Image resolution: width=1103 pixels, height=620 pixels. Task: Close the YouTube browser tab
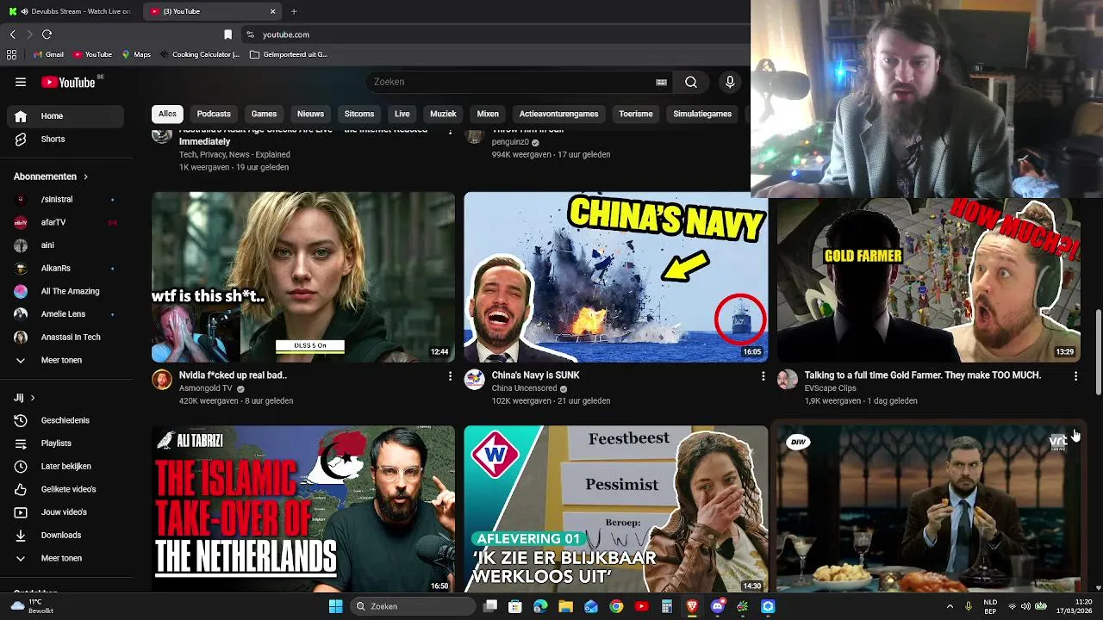pyautogui.click(x=273, y=11)
